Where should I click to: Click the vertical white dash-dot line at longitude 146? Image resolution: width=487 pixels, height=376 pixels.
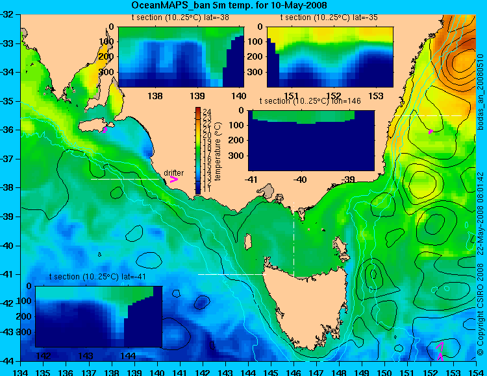[293, 239]
